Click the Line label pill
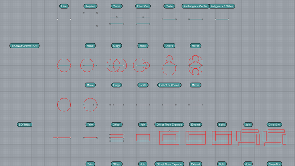Image resolution: width=295 pixels, height=166 pixels. tap(64, 6)
